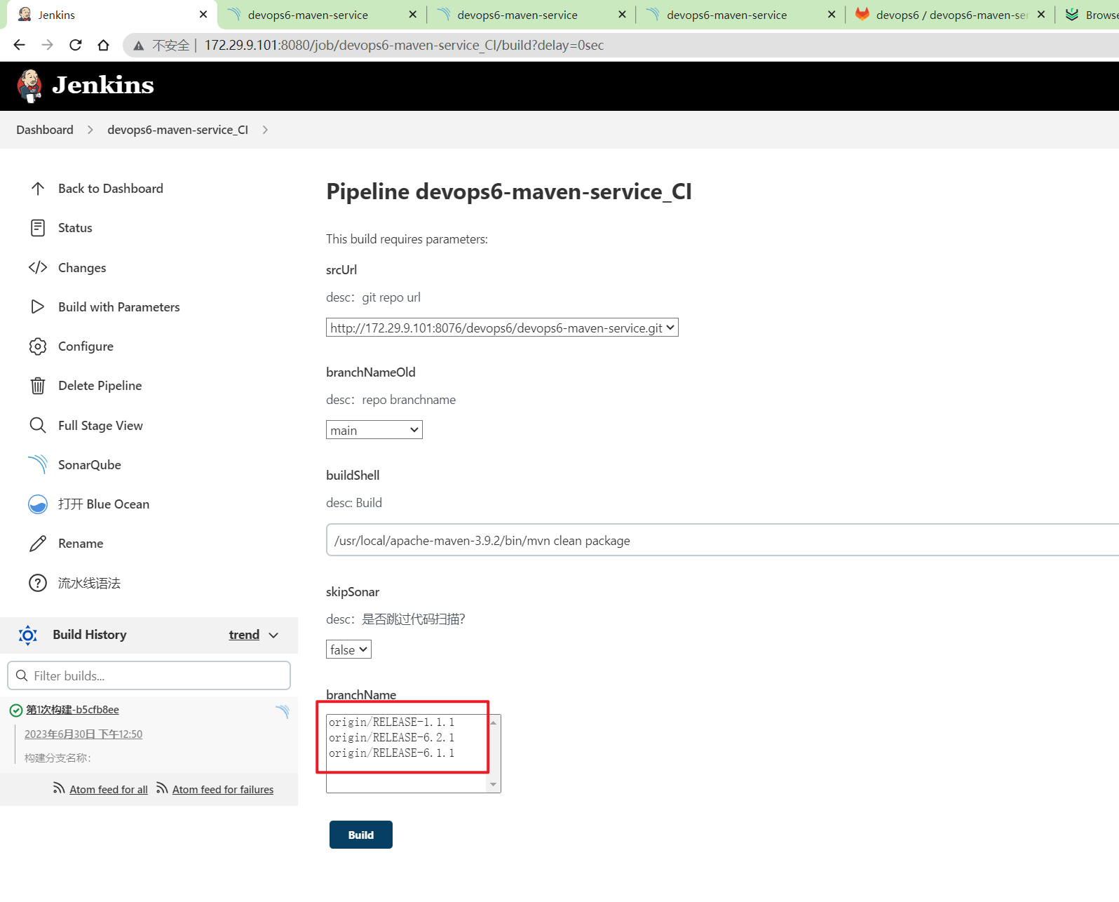
Task: Click the Filter builds input field
Action: click(x=149, y=675)
